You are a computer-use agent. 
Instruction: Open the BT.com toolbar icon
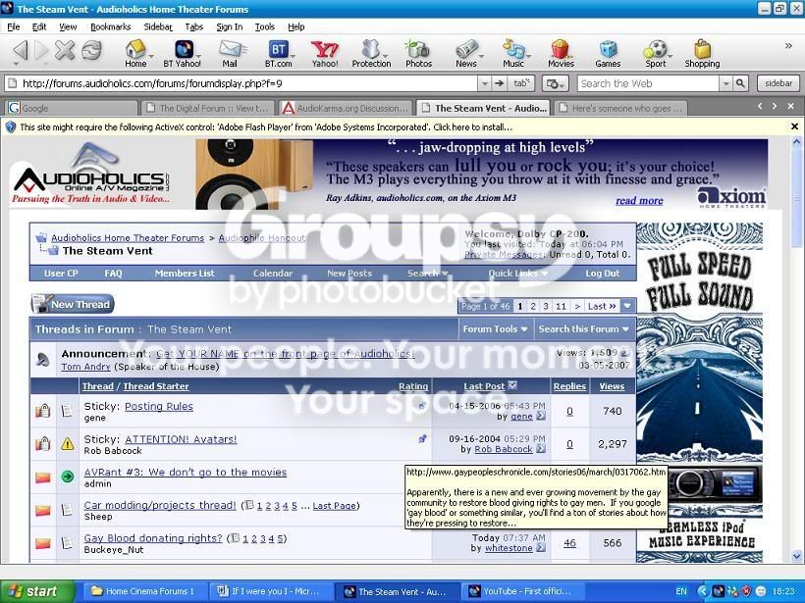(278, 54)
